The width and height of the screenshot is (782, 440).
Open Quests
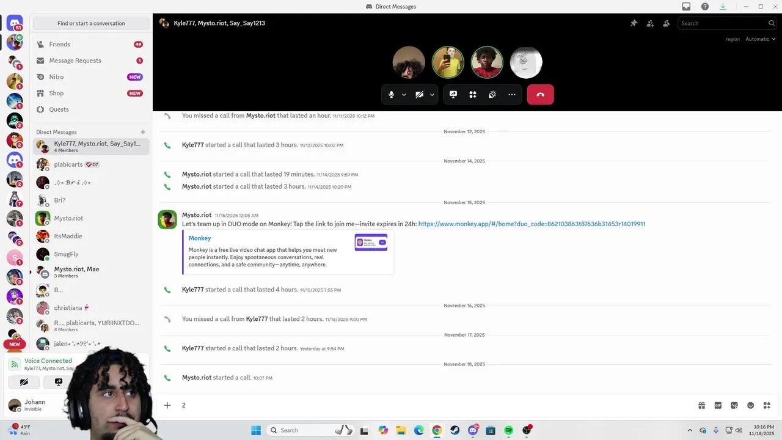[x=91, y=109]
